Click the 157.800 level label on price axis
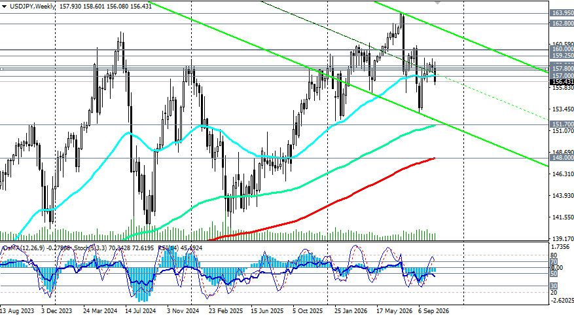The height and width of the screenshot is (317, 574). [x=562, y=69]
